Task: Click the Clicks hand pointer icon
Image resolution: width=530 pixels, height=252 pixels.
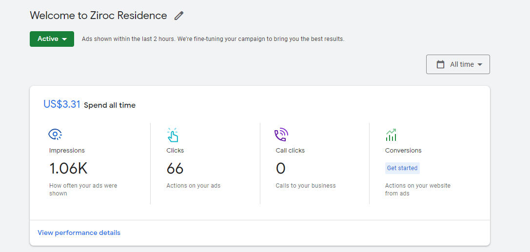Action: [173, 135]
